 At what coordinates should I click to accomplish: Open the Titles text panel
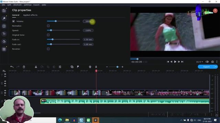[4, 34]
